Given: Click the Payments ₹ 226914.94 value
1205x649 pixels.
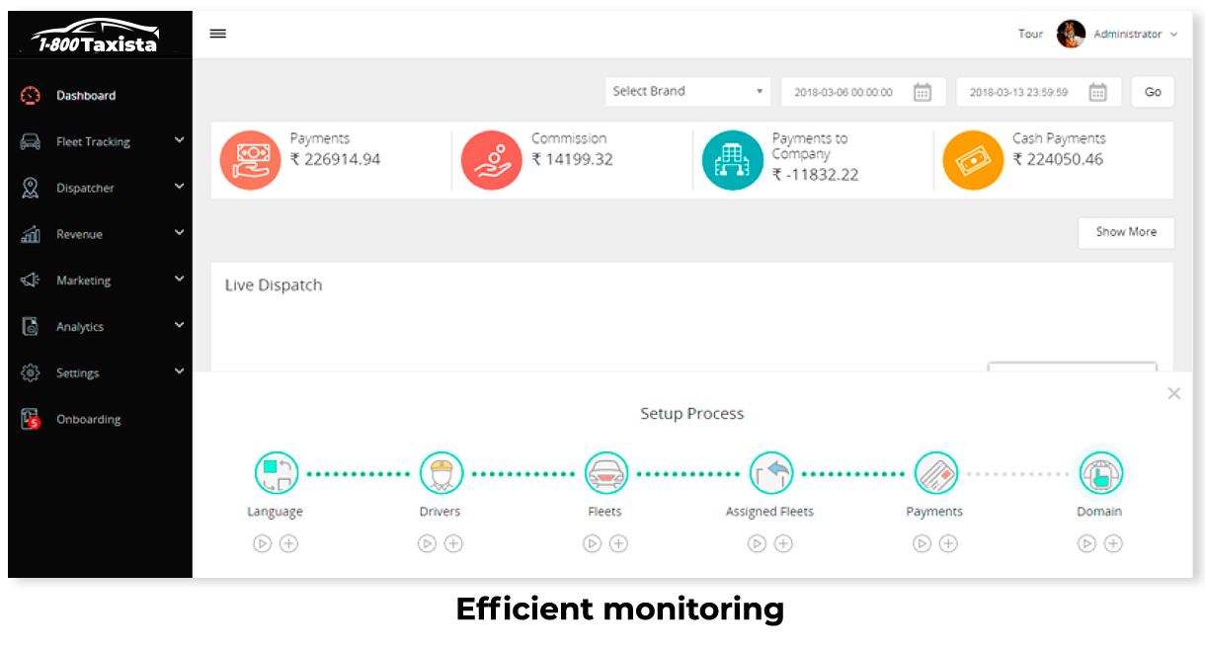Looking at the screenshot, I should [335, 159].
